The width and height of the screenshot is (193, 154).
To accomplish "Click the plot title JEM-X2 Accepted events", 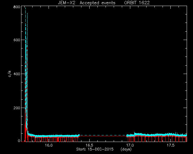I will tap(87, 3).
